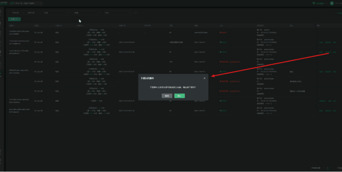Click the calendar icon in date range field
The image size is (342, 172).
click(x=39, y=12)
